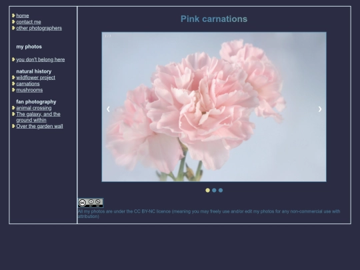Go to the carnations gallery
Viewport: 360px width, 270px height.
pyautogui.click(x=28, y=83)
